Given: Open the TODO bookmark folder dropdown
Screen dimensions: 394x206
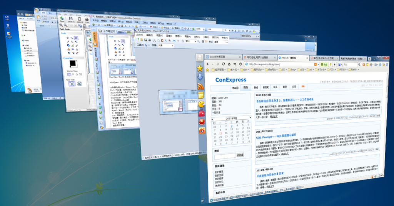Looking at the screenshot, I should (332, 70).
